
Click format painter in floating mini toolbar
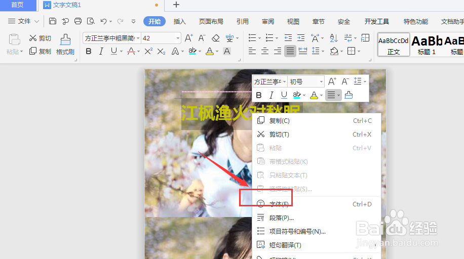click(349, 95)
